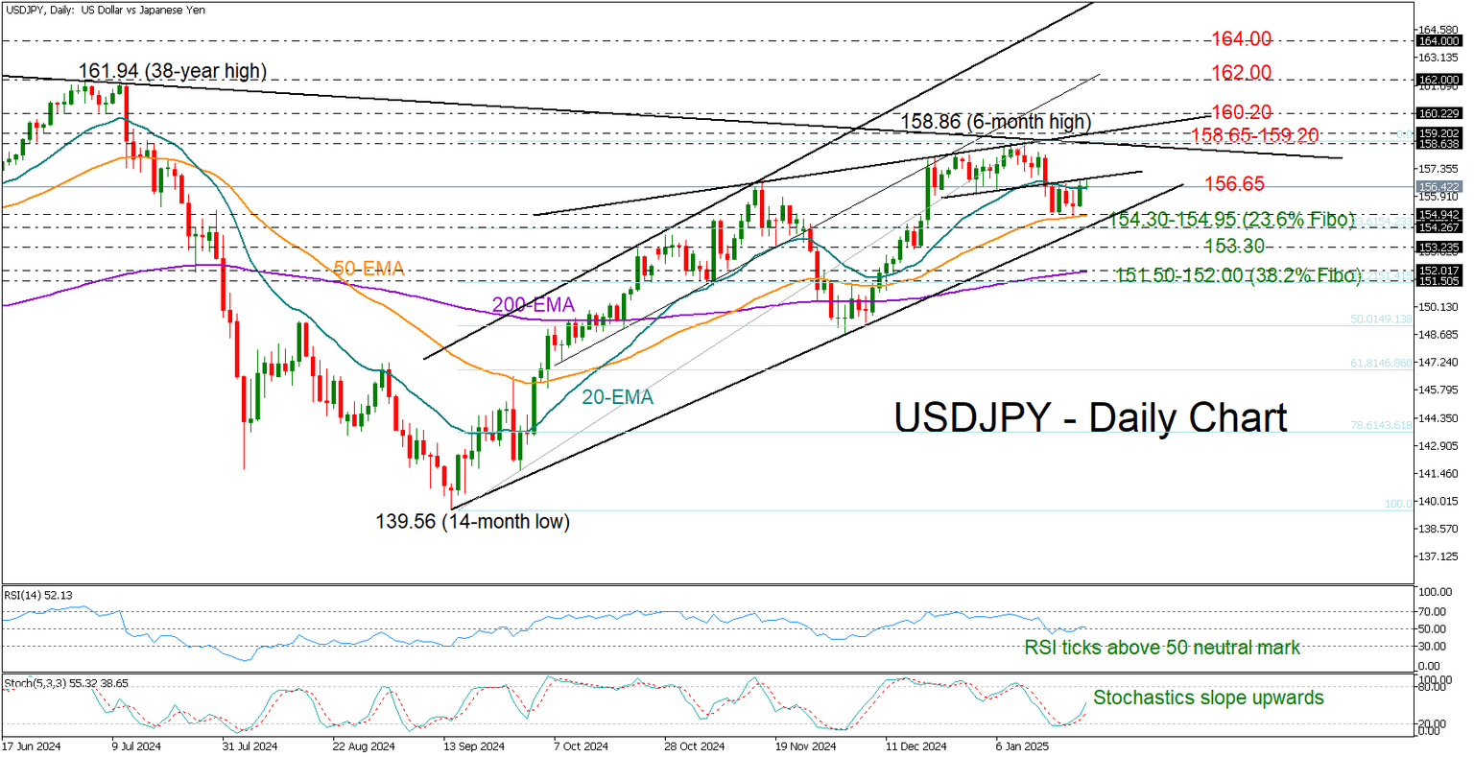Select the 154.30-154.95 23.6% Fibo label

1230,220
